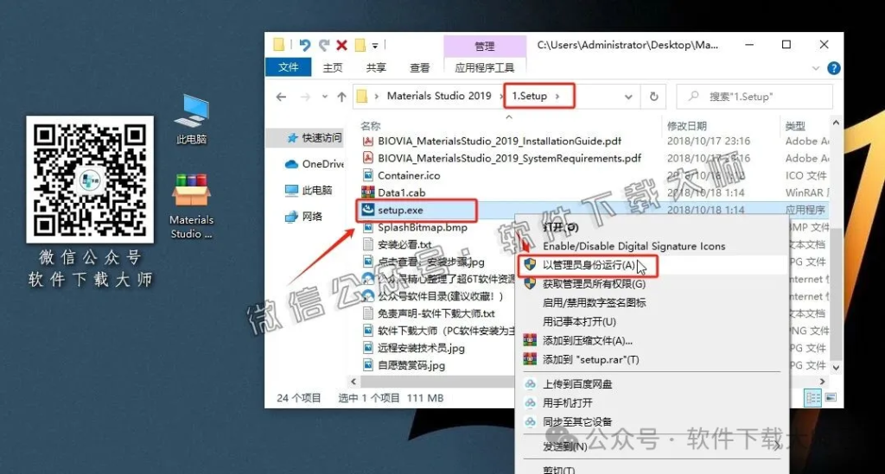The width and height of the screenshot is (885, 474).
Task: Sort by the 类型 column header
Action: click(x=795, y=126)
